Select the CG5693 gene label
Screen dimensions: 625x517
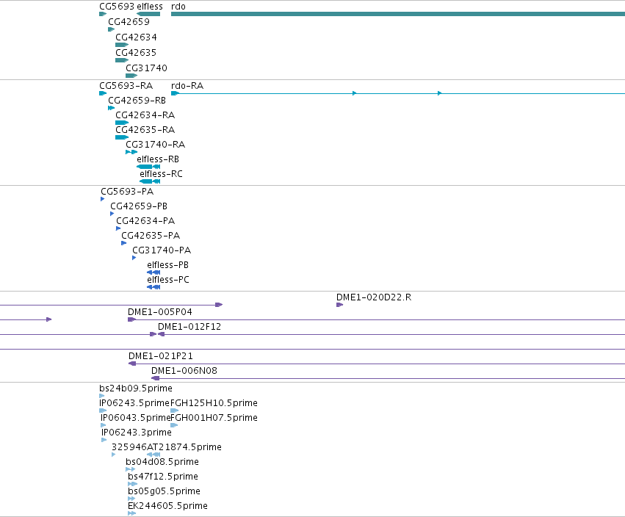click(x=117, y=7)
